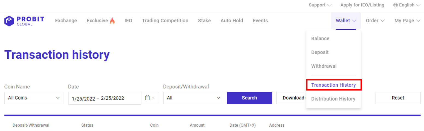Open Apply for IEO/Listing link
The image size is (424, 131).
(x=362, y=5)
